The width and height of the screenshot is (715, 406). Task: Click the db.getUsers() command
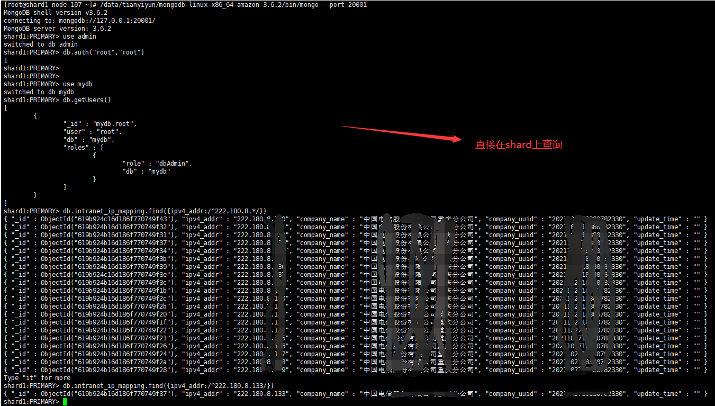click(x=87, y=100)
